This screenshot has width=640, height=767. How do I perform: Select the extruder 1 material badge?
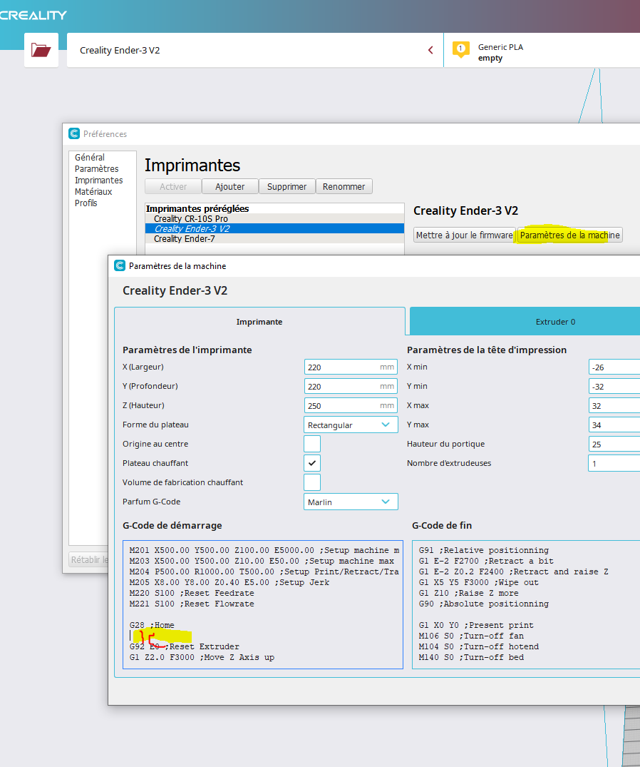[460, 49]
